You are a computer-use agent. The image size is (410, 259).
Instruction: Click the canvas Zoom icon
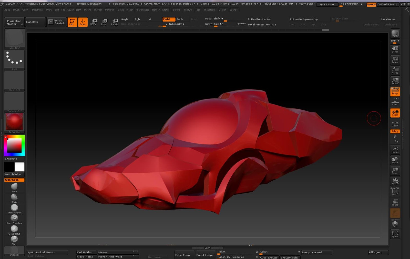395,60
